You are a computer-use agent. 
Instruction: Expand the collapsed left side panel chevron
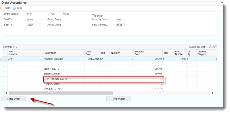1,60
